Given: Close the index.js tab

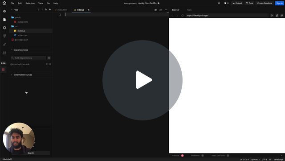Looking at the screenshot, I should click(89, 10).
